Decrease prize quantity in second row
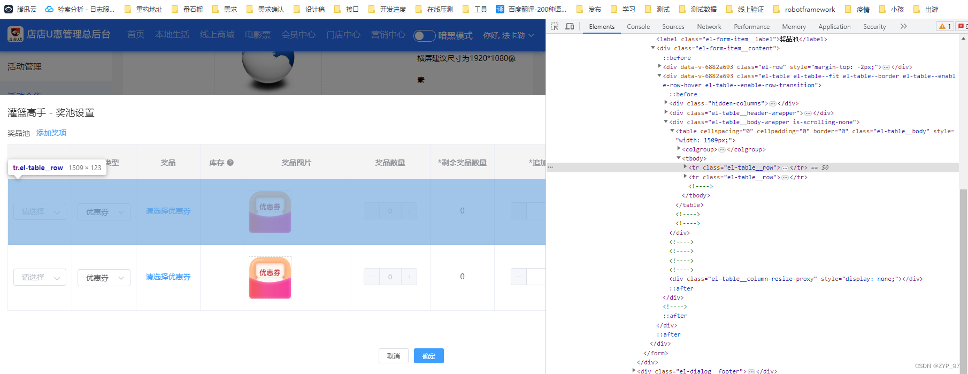The width and height of the screenshot is (968, 374). pos(372,277)
